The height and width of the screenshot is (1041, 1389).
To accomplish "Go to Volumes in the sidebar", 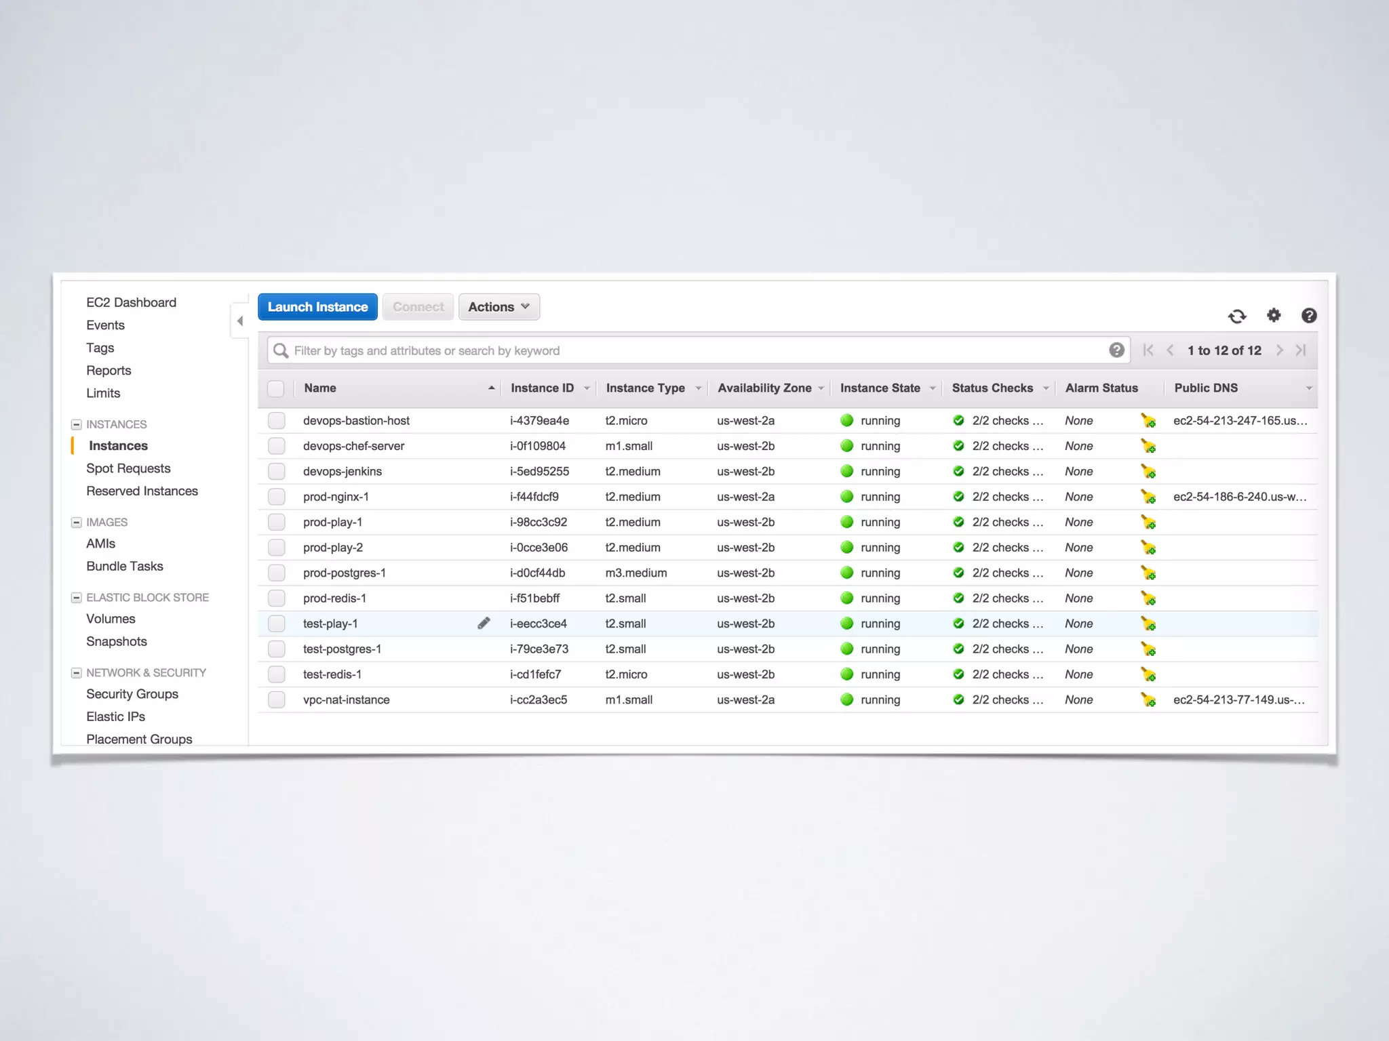I will [111, 619].
